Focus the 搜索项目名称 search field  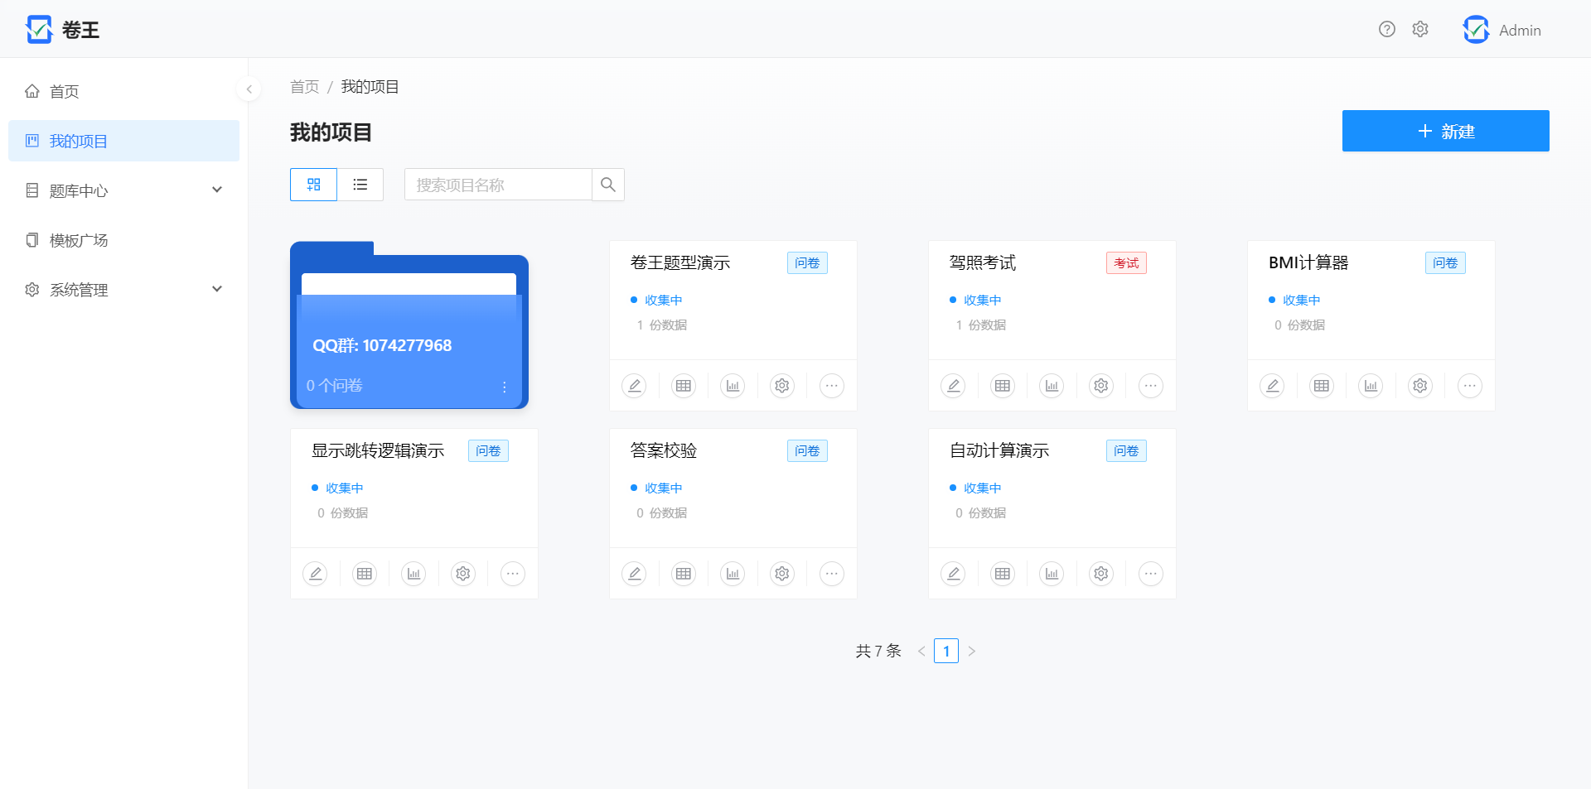click(x=498, y=185)
